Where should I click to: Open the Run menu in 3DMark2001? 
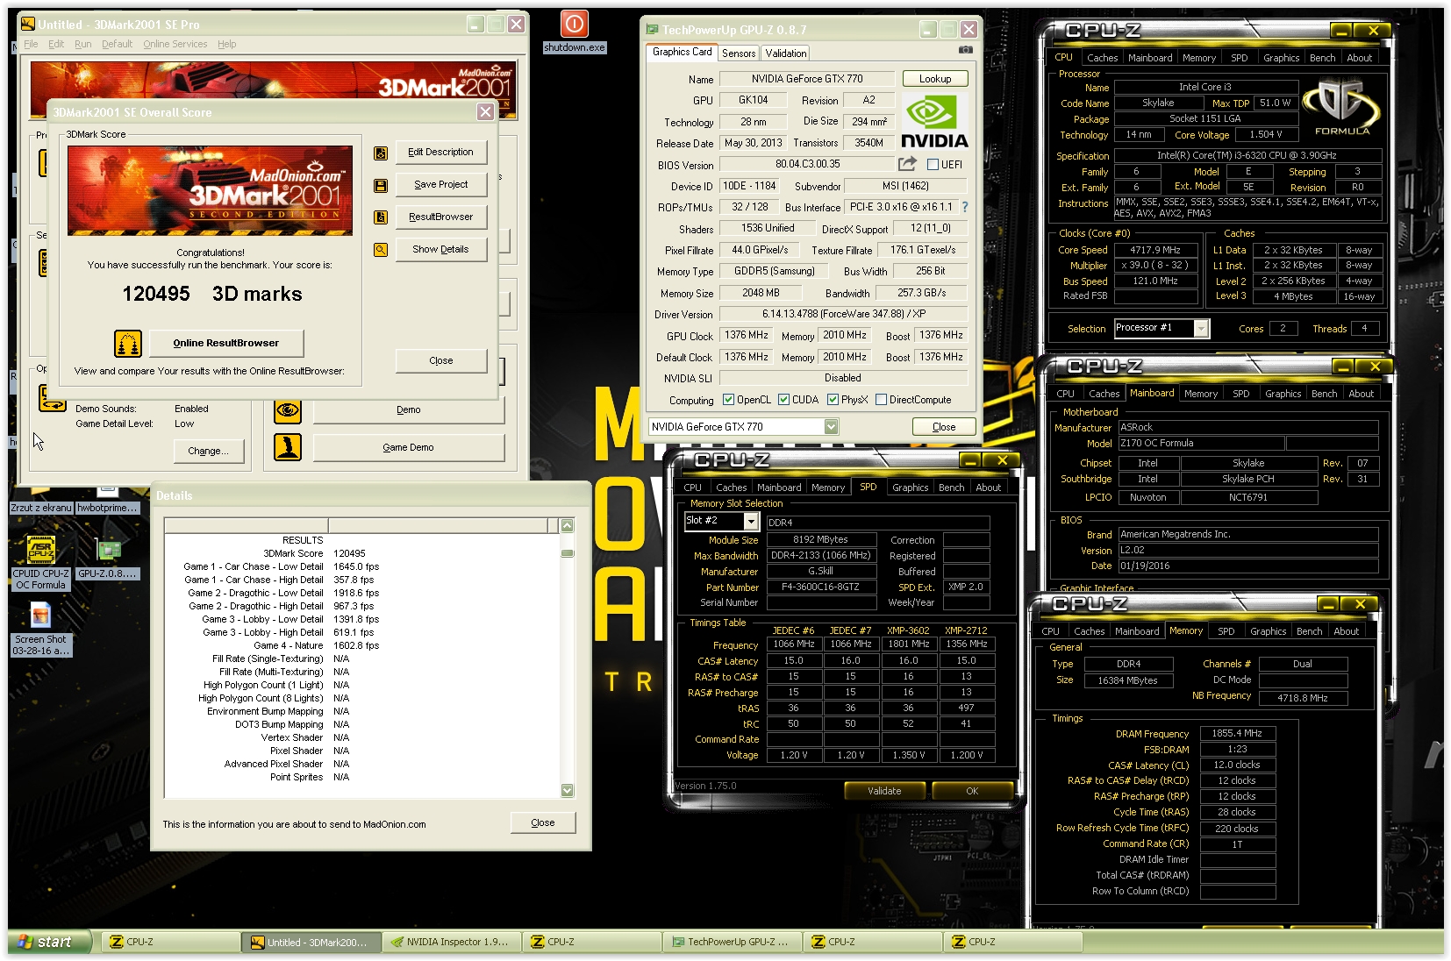pos(82,44)
